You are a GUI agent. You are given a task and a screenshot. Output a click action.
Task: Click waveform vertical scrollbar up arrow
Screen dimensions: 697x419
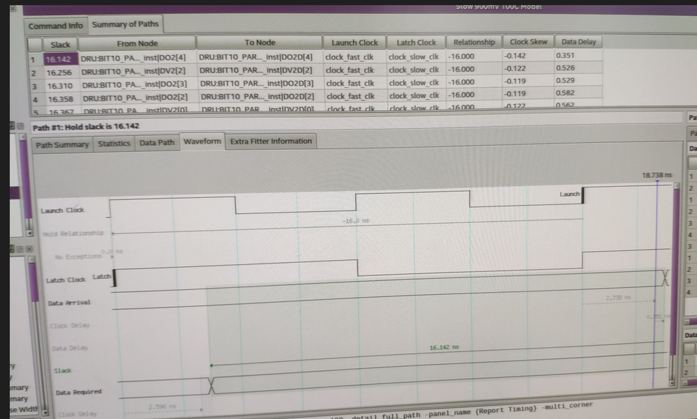(677, 185)
